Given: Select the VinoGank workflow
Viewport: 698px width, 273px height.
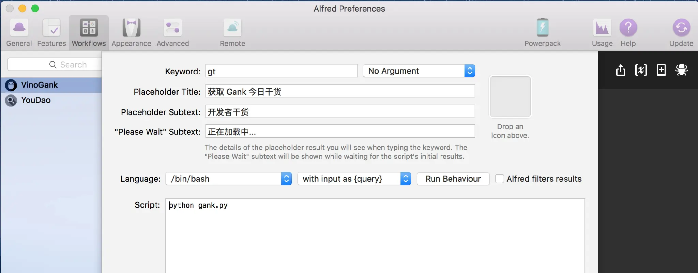Looking at the screenshot, I should click(51, 85).
